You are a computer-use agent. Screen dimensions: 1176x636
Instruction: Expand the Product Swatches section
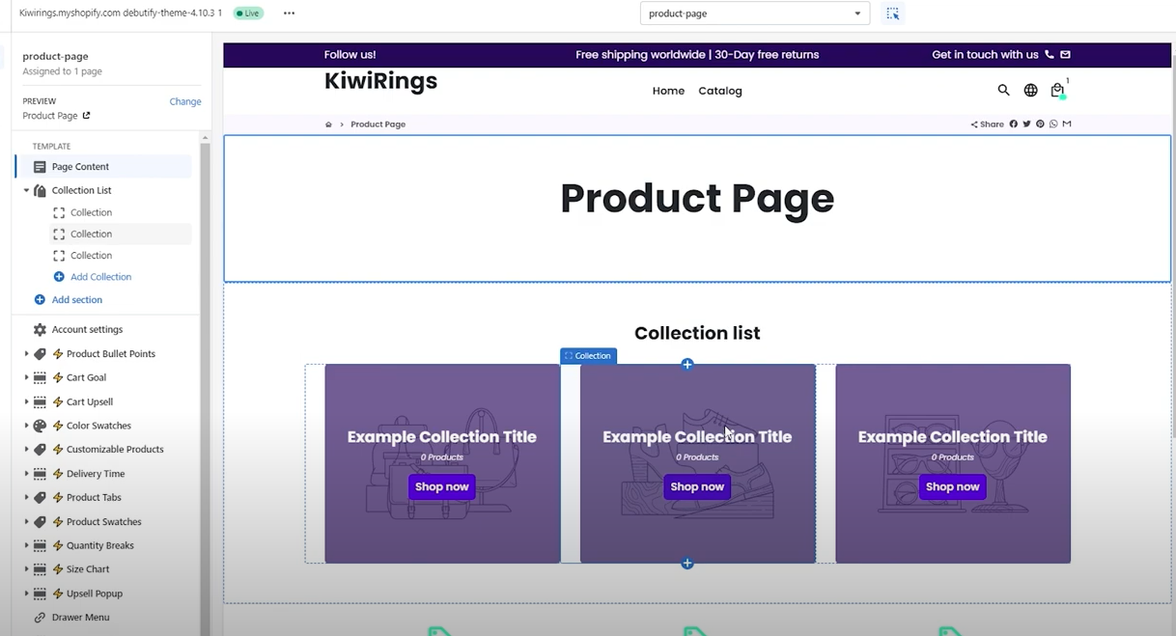[x=26, y=522]
